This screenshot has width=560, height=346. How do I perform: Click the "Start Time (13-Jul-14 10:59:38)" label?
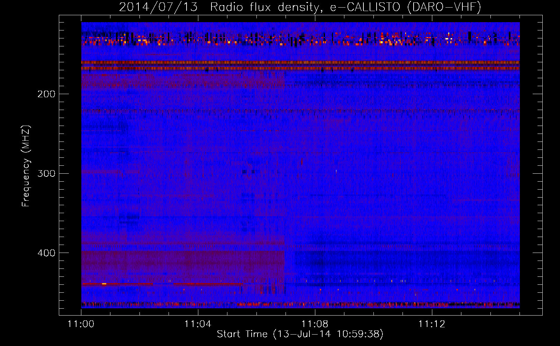click(300, 334)
